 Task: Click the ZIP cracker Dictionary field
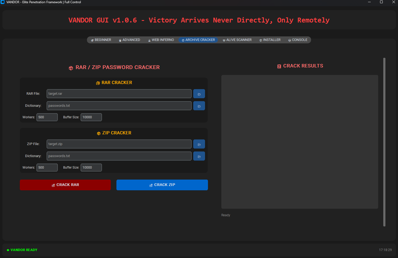tap(119, 156)
